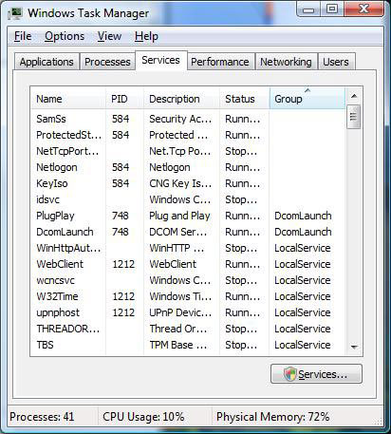Select the PlugPlay service row
391x434 pixels.
188,216
